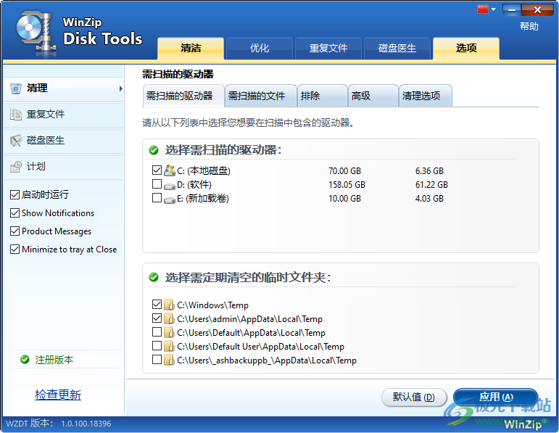Select the 需扫描的驱动器 sub-tab
Image resolution: width=559 pixels, height=433 pixels.
[183, 96]
